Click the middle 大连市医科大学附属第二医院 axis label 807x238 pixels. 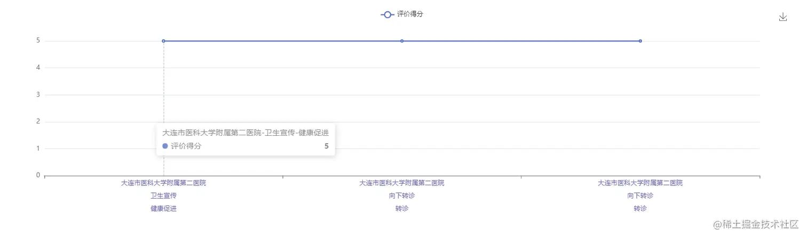pos(402,183)
